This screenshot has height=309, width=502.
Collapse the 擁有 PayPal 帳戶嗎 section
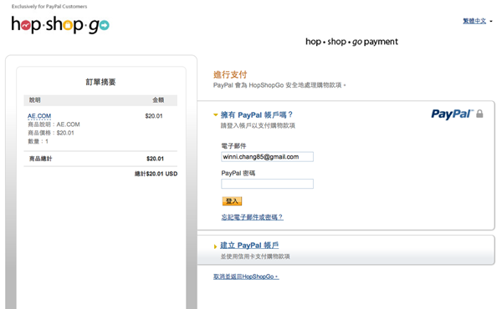pyautogui.click(x=216, y=114)
